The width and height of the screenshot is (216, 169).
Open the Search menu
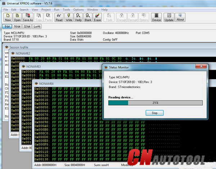coord(24,10)
